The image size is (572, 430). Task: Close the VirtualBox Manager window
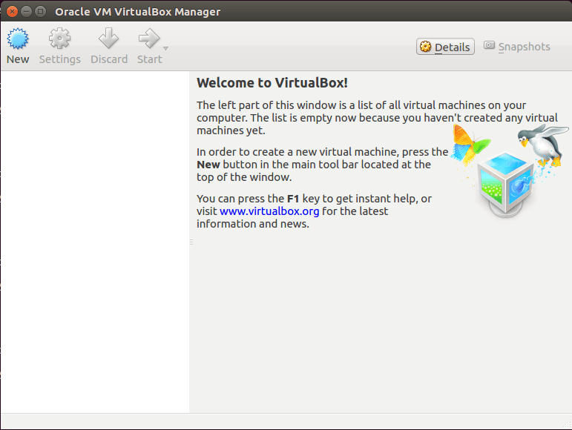click(x=12, y=12)
